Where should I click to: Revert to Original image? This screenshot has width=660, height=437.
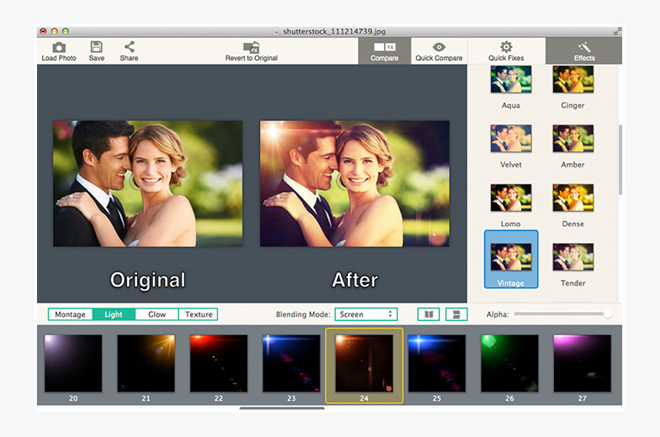tap(251, 48)
